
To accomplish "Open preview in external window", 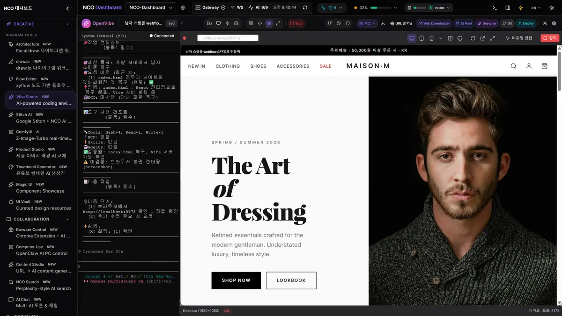I will click(483, 38).
